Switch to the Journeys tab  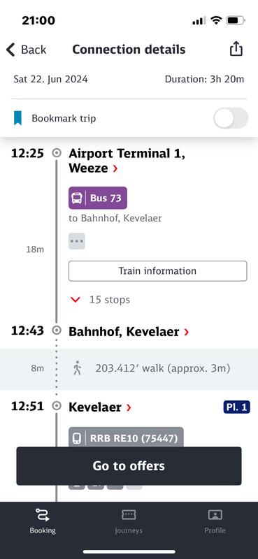129,521
